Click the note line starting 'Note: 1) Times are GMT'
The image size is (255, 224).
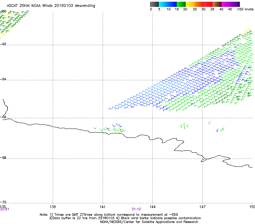[x=109, y=215]
